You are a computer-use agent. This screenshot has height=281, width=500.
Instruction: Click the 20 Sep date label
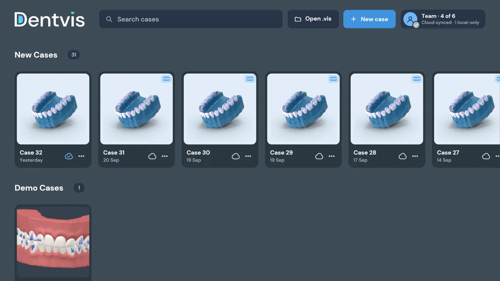(x=111, y=160)
